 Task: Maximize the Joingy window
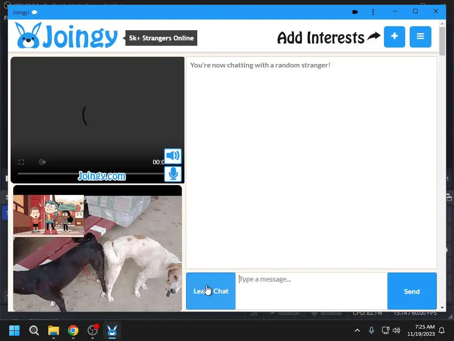(415, 11)
